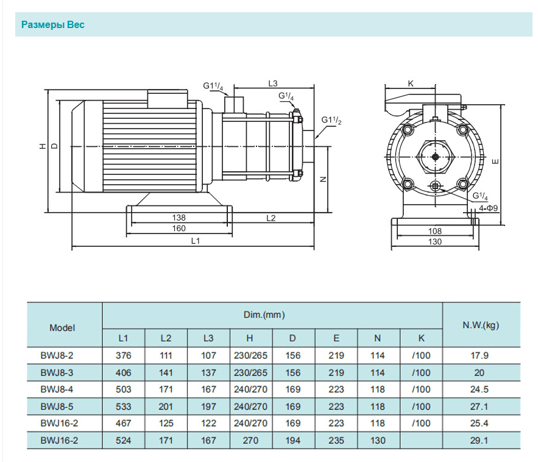The image size is (538, 462).
Task: Click the 29.1 weight value cell
Action: point(481,440)
